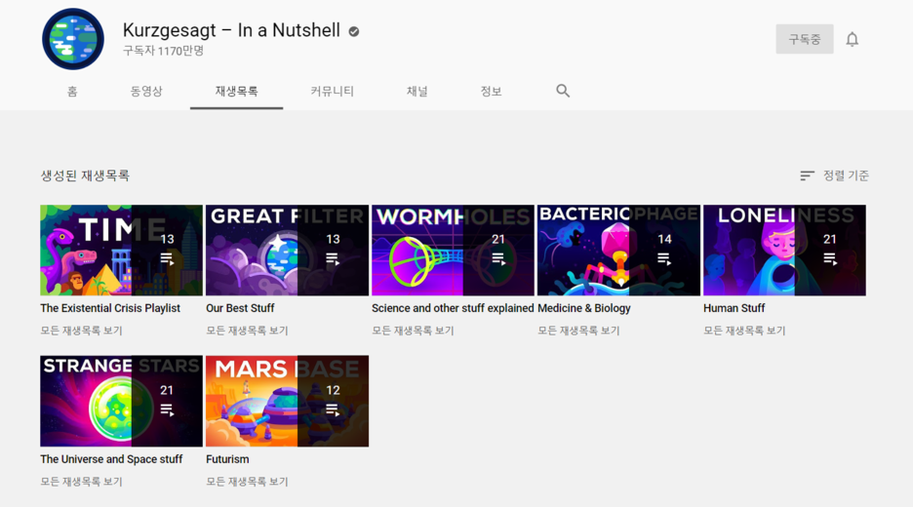Click the GREAT FILTER playlist thumbnail

coord(287,251)
